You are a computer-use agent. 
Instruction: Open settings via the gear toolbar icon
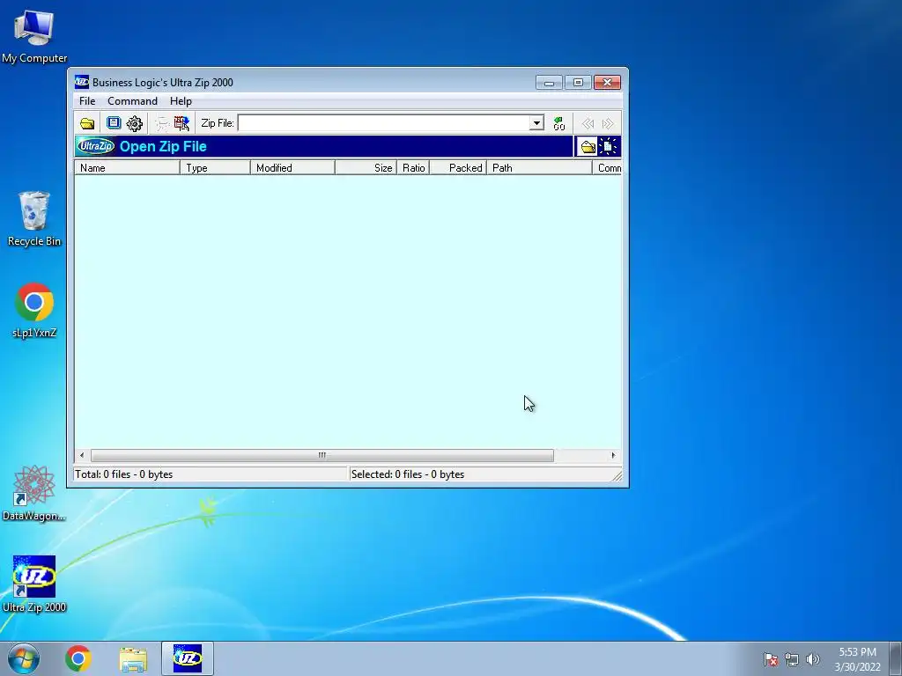click(135, 123)
